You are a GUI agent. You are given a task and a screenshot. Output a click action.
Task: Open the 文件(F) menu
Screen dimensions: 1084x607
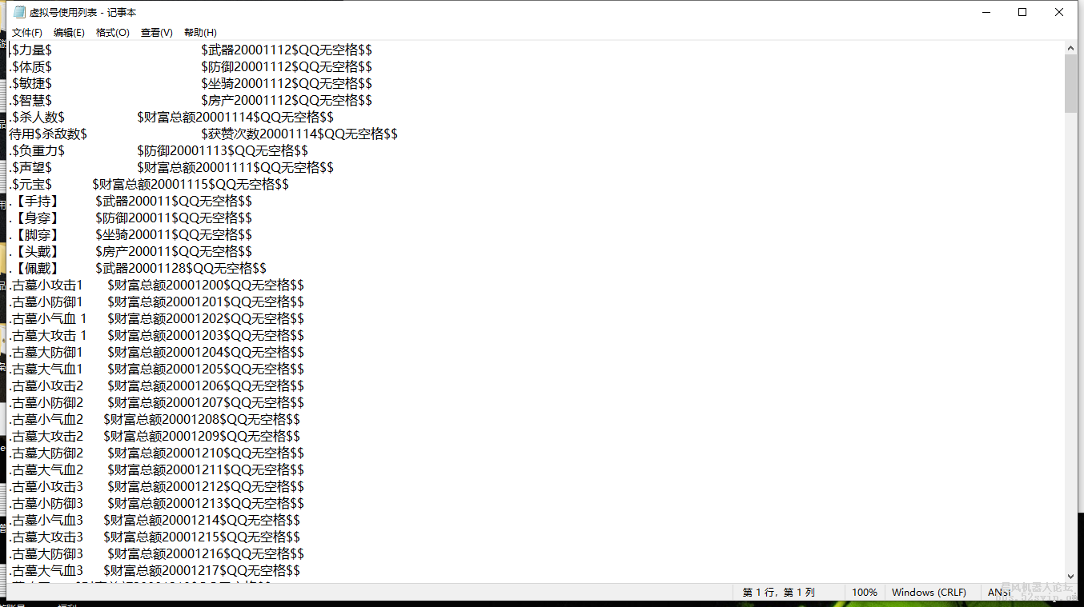coord(27,33)
